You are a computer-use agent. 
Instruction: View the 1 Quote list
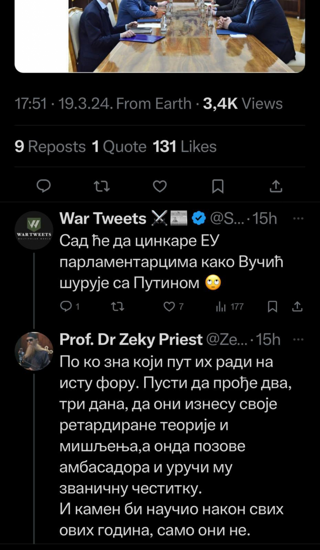[x=119, y=146]
